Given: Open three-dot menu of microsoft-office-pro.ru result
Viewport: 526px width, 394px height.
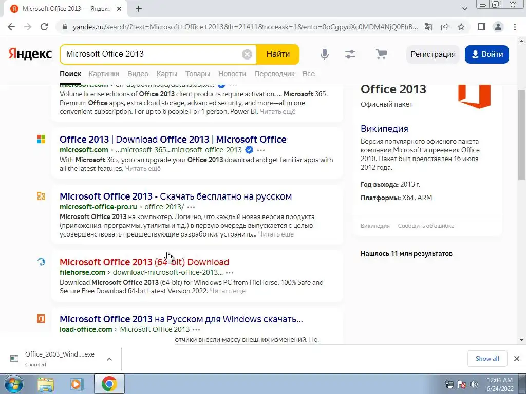Looking at the screenshot, I should (x=191, y=207).
